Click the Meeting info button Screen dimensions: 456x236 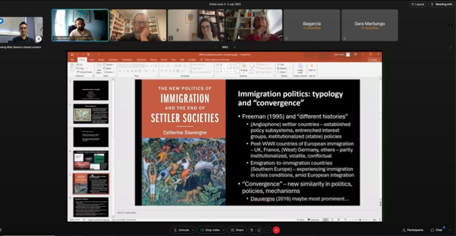point(441,4)
